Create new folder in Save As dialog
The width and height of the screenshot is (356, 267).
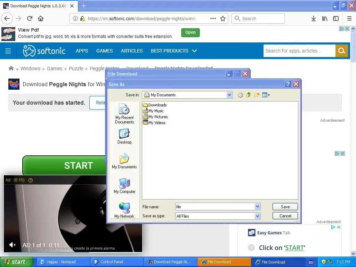point(257,95)
